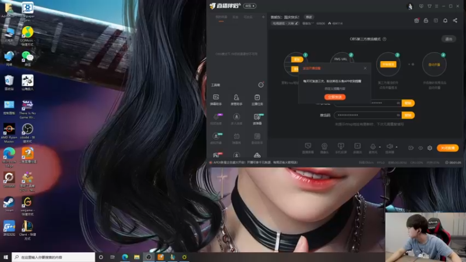The width and height of the screenshot is (466, 262).
Task: Open the message icon next to avatar
Action: point(421,6)
